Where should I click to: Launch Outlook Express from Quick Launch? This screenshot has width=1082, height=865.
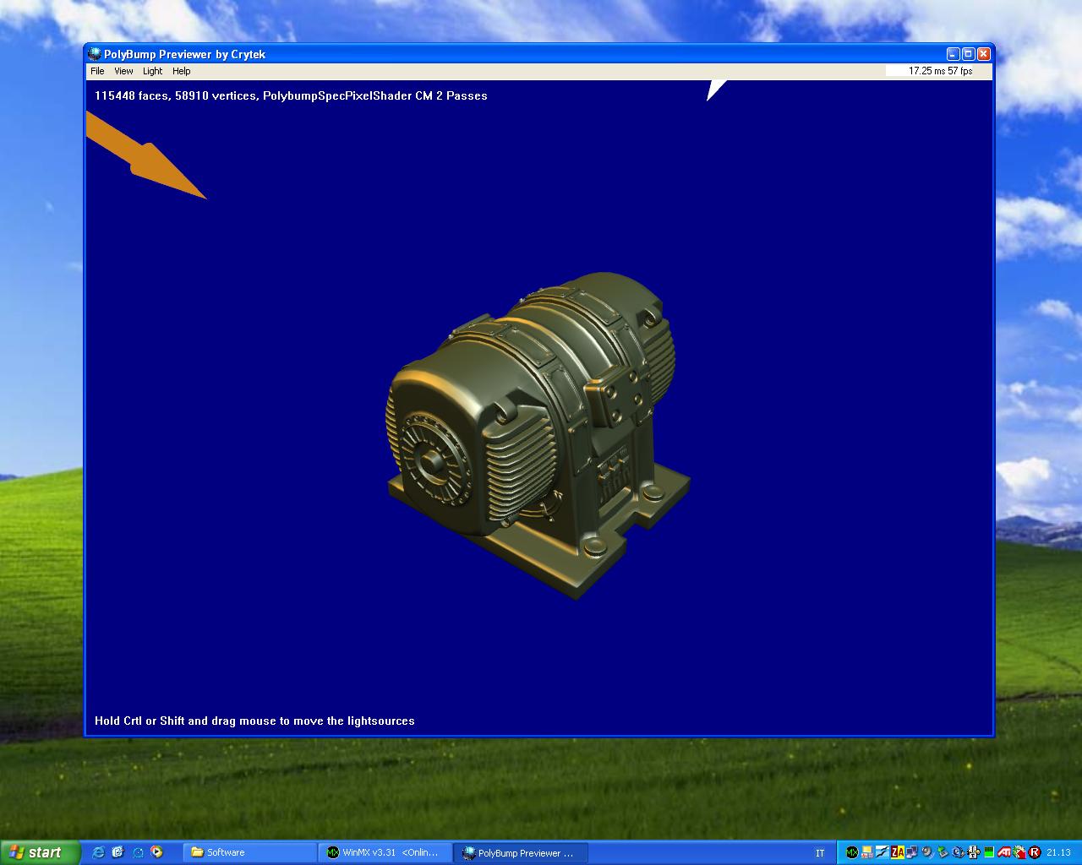[x=117, y=852]
